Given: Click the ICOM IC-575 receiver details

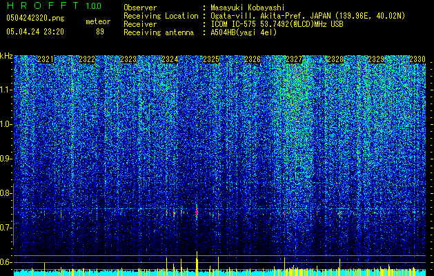Looking at the screenshot, I should tap(277, 24).
